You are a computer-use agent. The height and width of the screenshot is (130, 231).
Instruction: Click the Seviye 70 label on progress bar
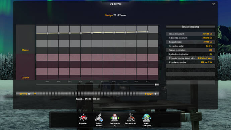pyautogui.click(x=25, y=94)
